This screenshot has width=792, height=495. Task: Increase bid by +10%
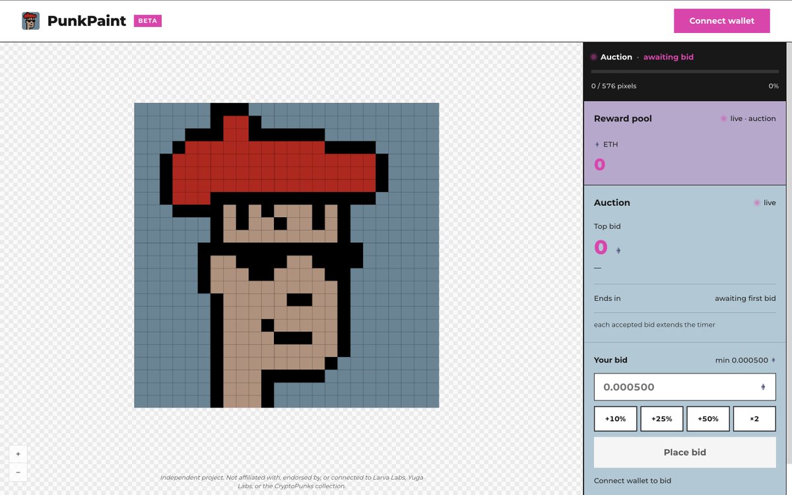pos(615,419)
